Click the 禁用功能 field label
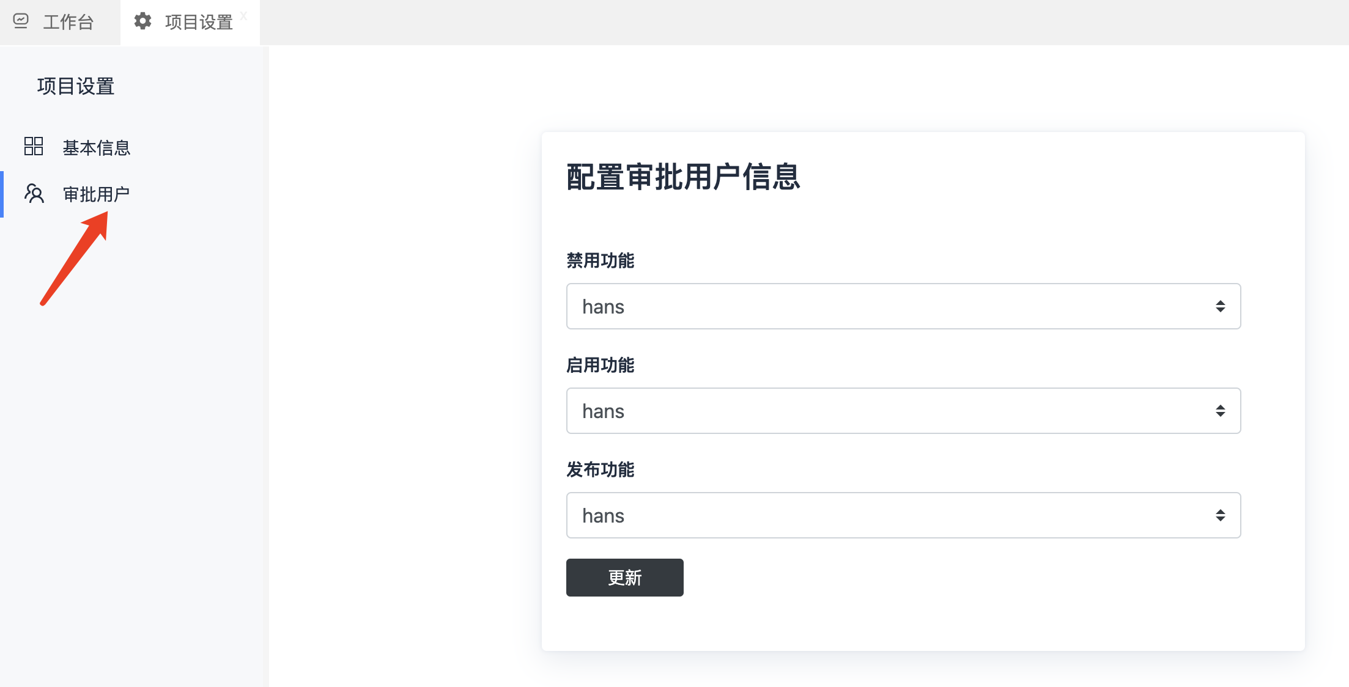The image size is (1349, 687). (600, 260)
